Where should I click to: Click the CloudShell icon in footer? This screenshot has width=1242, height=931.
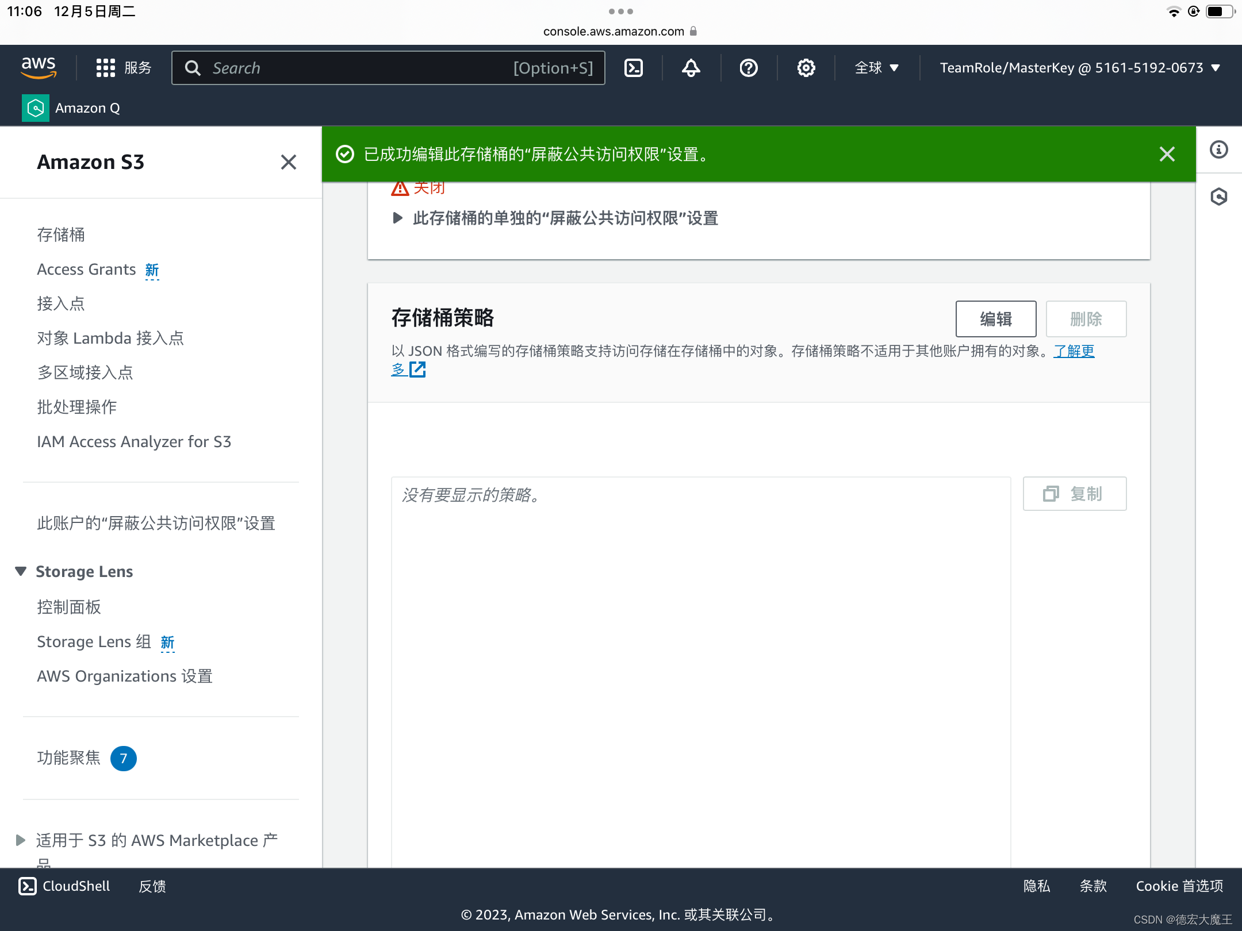pos(28,886)
